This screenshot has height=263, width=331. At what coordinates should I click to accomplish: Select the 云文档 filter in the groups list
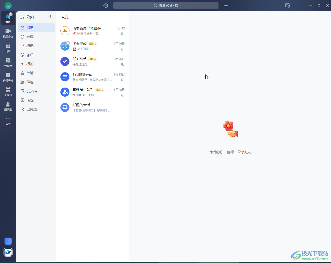(36, 91)
